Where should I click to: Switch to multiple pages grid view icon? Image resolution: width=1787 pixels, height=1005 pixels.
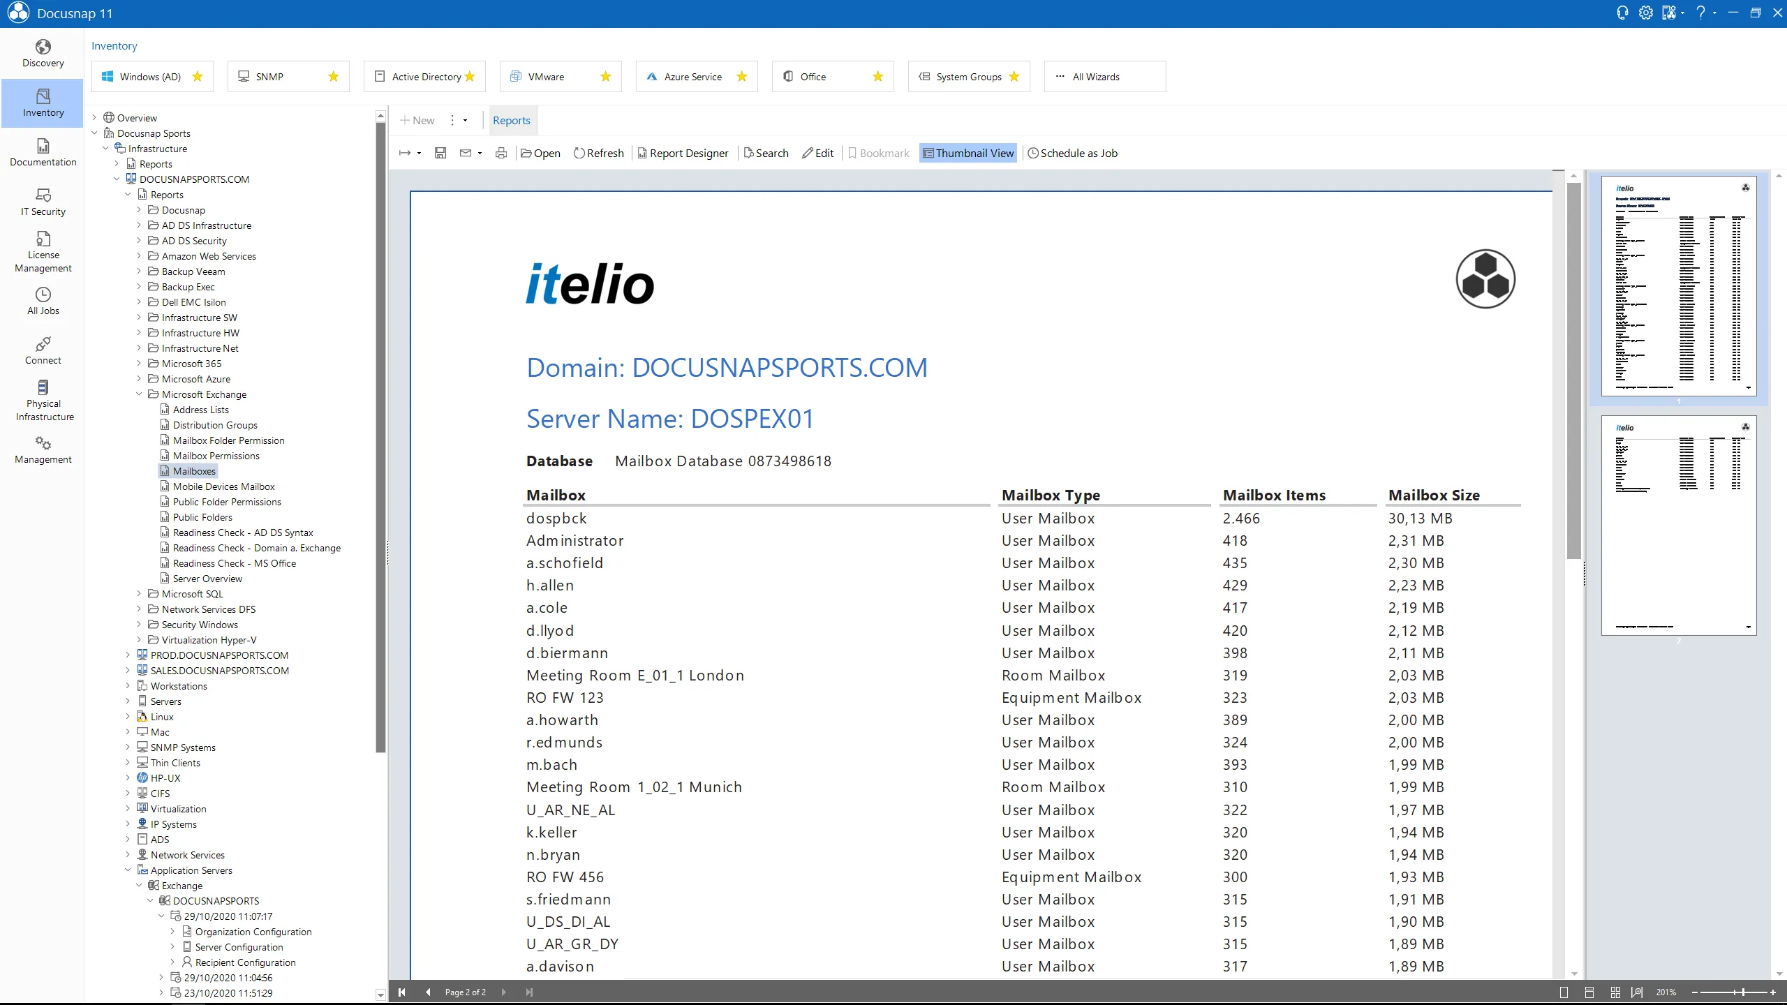[1615, 992]
